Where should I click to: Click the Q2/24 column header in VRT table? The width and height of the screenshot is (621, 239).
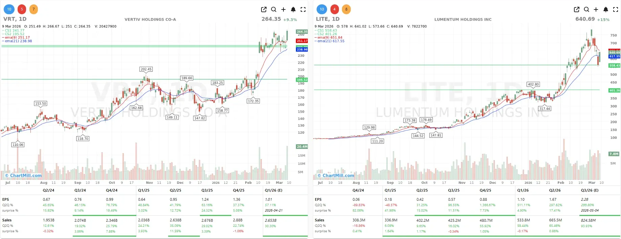(x=49, y=190)
